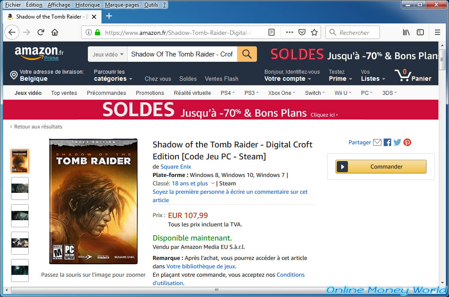Toggle reader view in address bar
Viewport: 449px width, 297px height.
(x=271, y=32)
